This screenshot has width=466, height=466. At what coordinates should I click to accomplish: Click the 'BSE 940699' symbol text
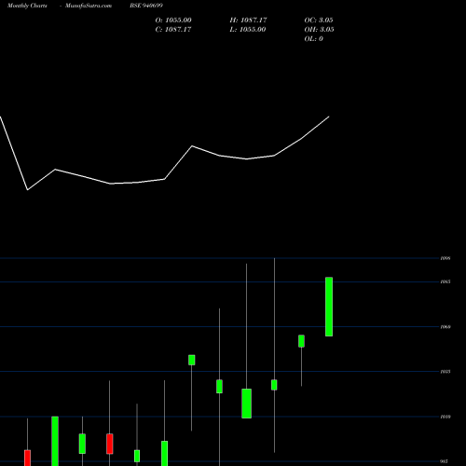click(x=146, y=6)
